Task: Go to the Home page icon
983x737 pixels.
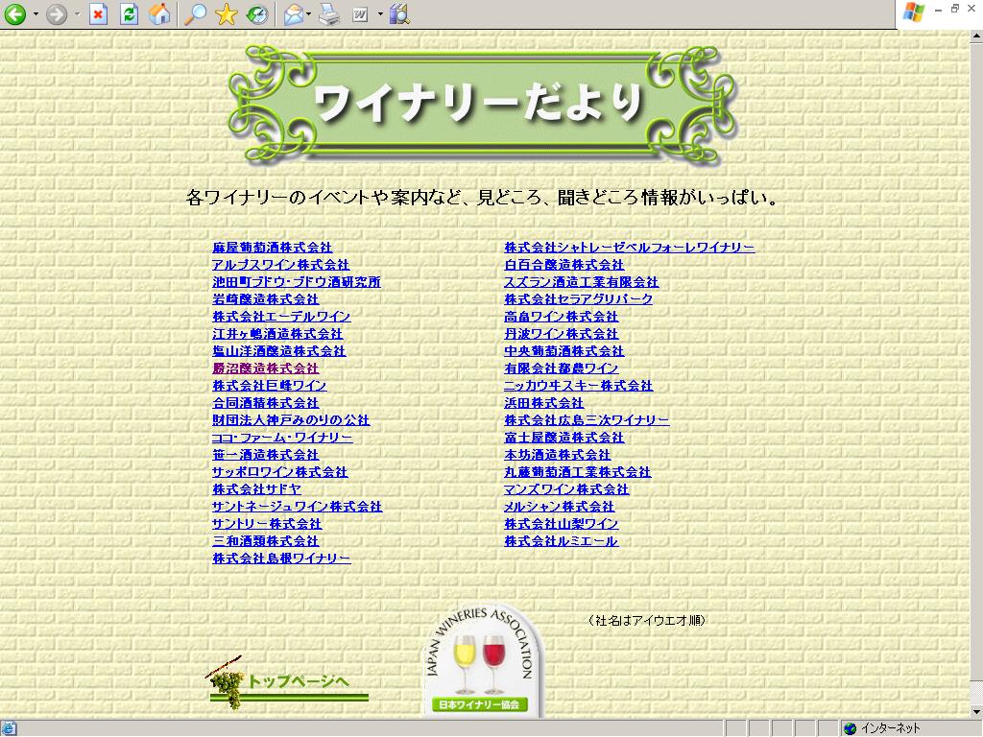Action: point(160,13)
